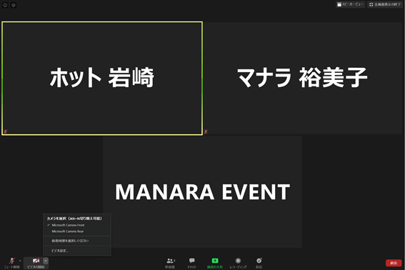Select the ホット 岩崎 participant tile
This screenshot has width=405, height=270.
[102, 79]
